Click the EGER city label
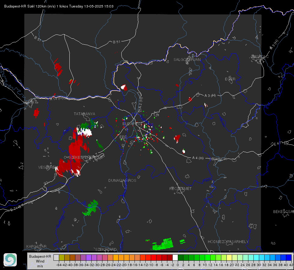Screen dimensions: 294x270 [x=230, y=79]
